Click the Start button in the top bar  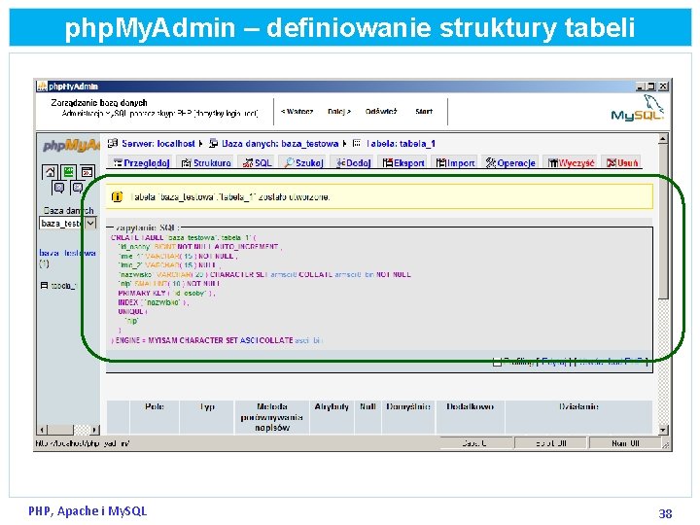424,111
